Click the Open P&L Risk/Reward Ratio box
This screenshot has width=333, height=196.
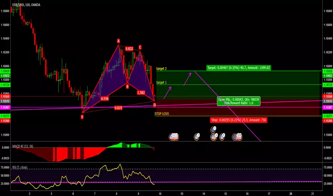pyautogui.click(x=239, y=101)
